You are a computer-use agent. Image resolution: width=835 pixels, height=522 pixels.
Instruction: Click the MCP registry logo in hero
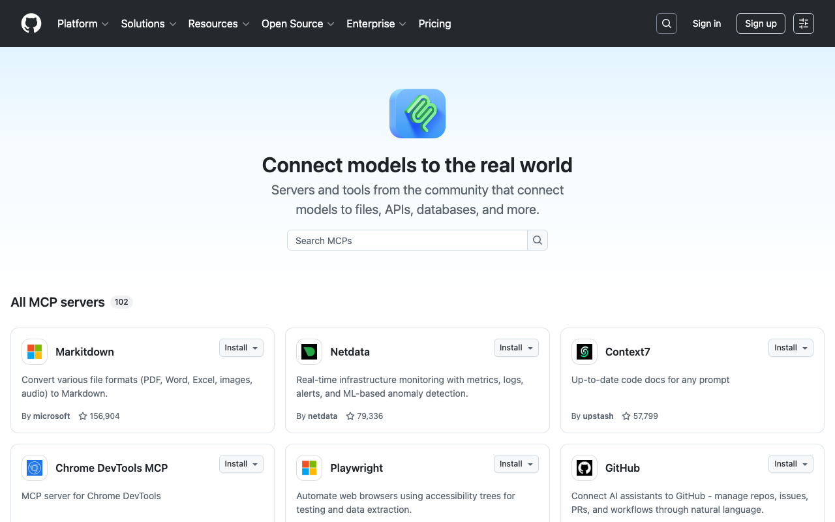pyautogui.click(x=417, y=114)
